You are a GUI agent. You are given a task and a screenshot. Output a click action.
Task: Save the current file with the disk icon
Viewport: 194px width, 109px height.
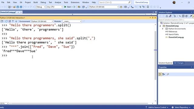pos(18,7)
